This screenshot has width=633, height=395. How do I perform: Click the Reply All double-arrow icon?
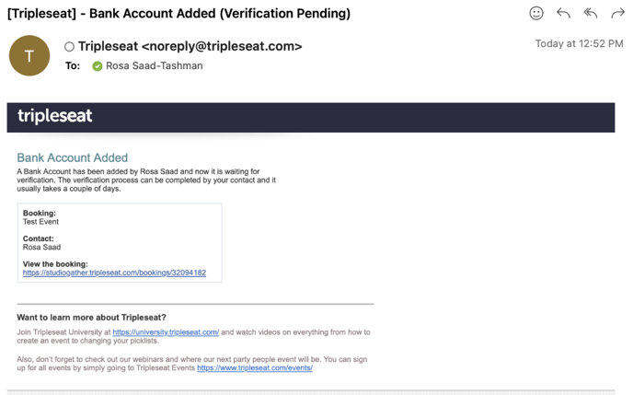591,13
